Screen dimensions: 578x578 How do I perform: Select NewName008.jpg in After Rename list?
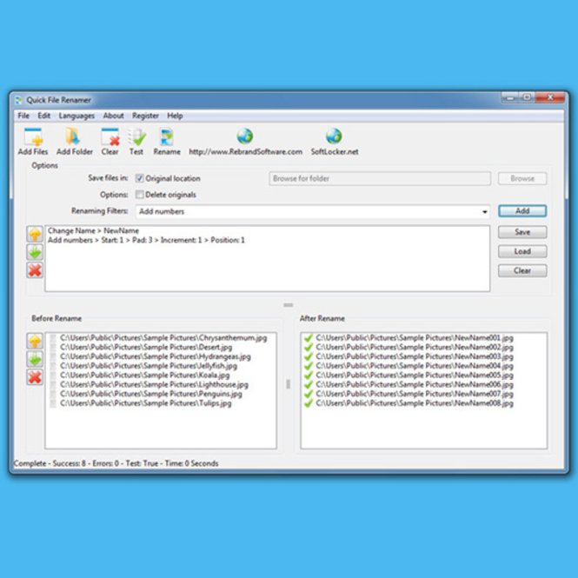point(415,403)
